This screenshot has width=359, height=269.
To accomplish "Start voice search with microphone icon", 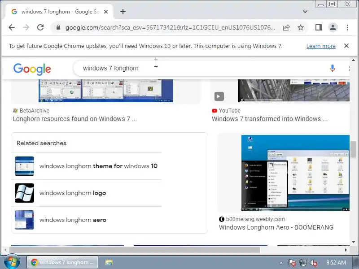I will (x=333, y=68).
